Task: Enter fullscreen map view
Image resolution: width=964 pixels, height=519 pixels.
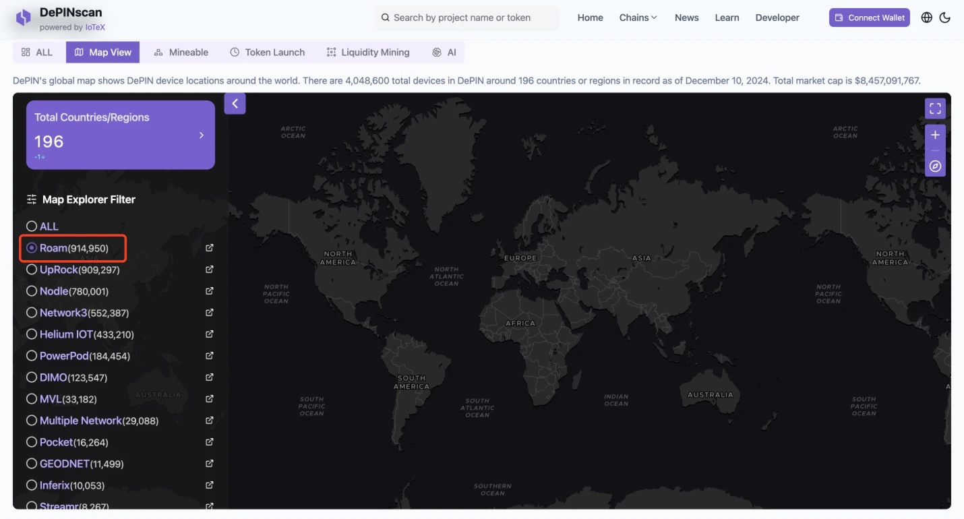Action: 935,109
